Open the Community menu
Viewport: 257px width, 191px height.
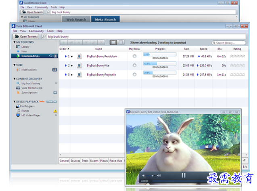[36, 31]
